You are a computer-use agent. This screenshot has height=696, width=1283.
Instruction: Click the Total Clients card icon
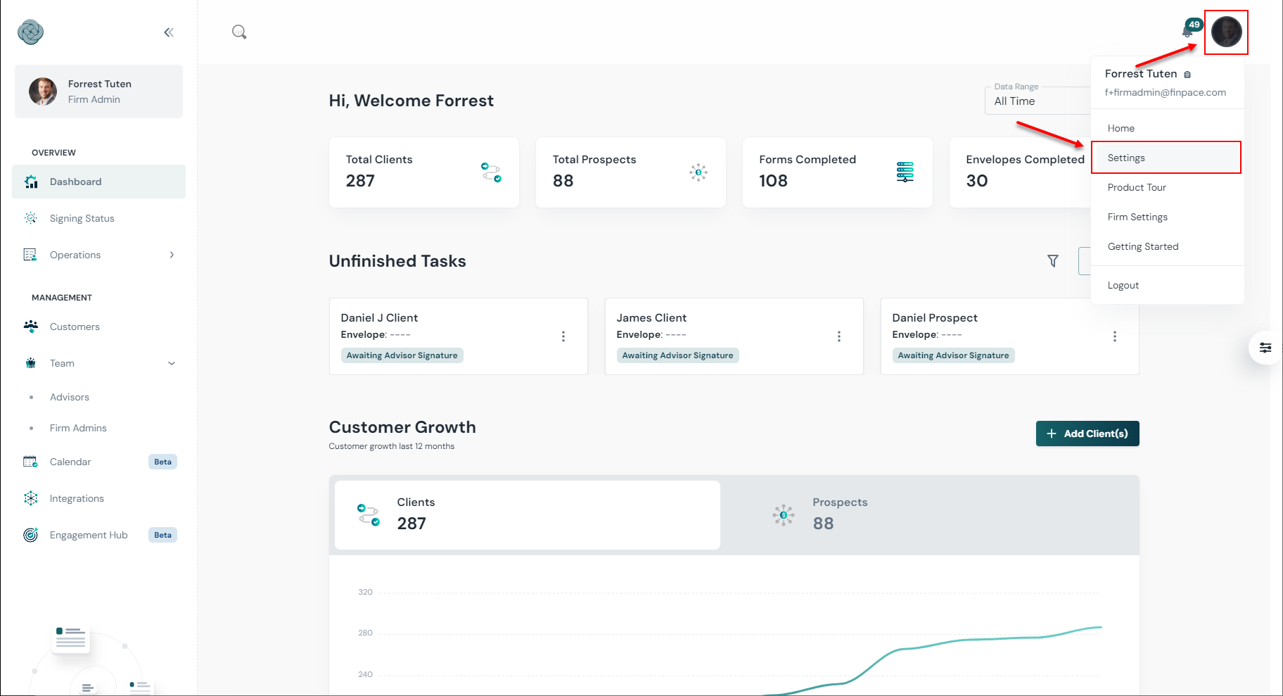491,172
